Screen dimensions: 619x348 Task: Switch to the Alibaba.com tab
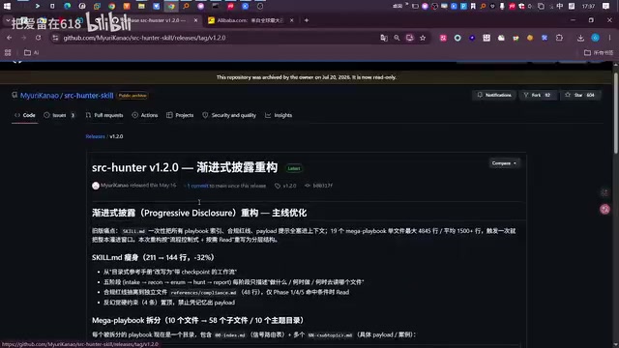pos(250,20)
